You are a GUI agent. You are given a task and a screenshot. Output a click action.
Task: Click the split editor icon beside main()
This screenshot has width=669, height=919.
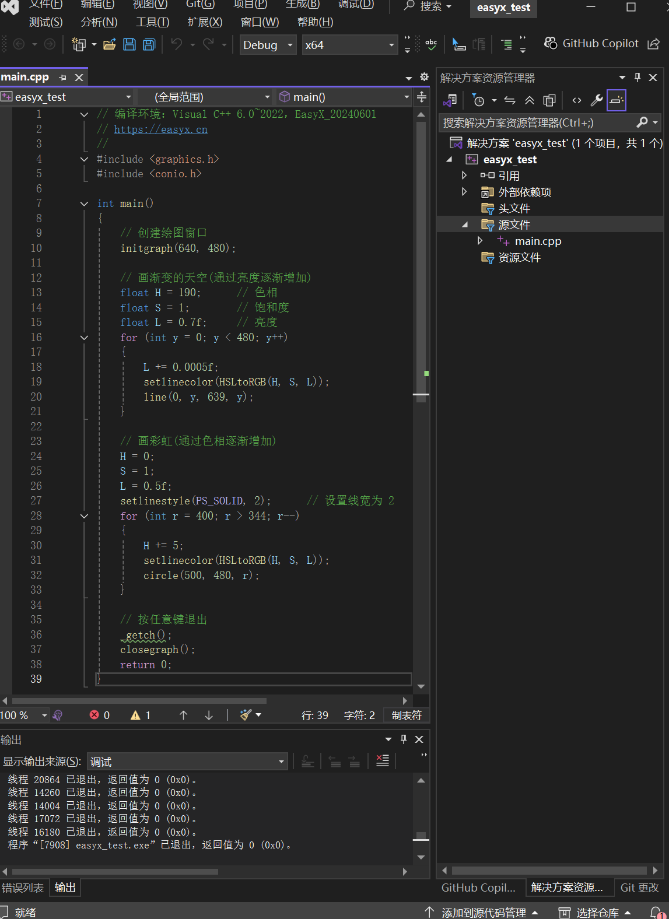pyautogui.click(x=422, y=97)
